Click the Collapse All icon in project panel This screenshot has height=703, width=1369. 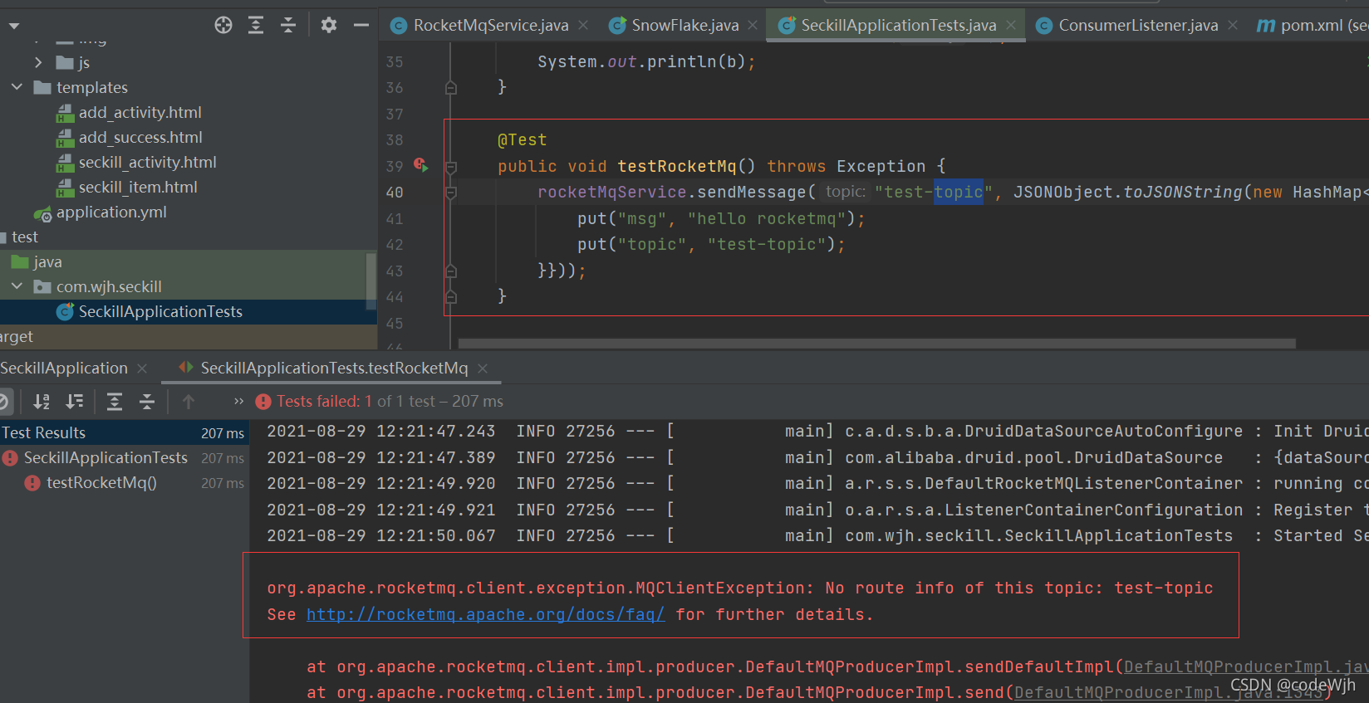pyautogui.click(x=288, y=25)
